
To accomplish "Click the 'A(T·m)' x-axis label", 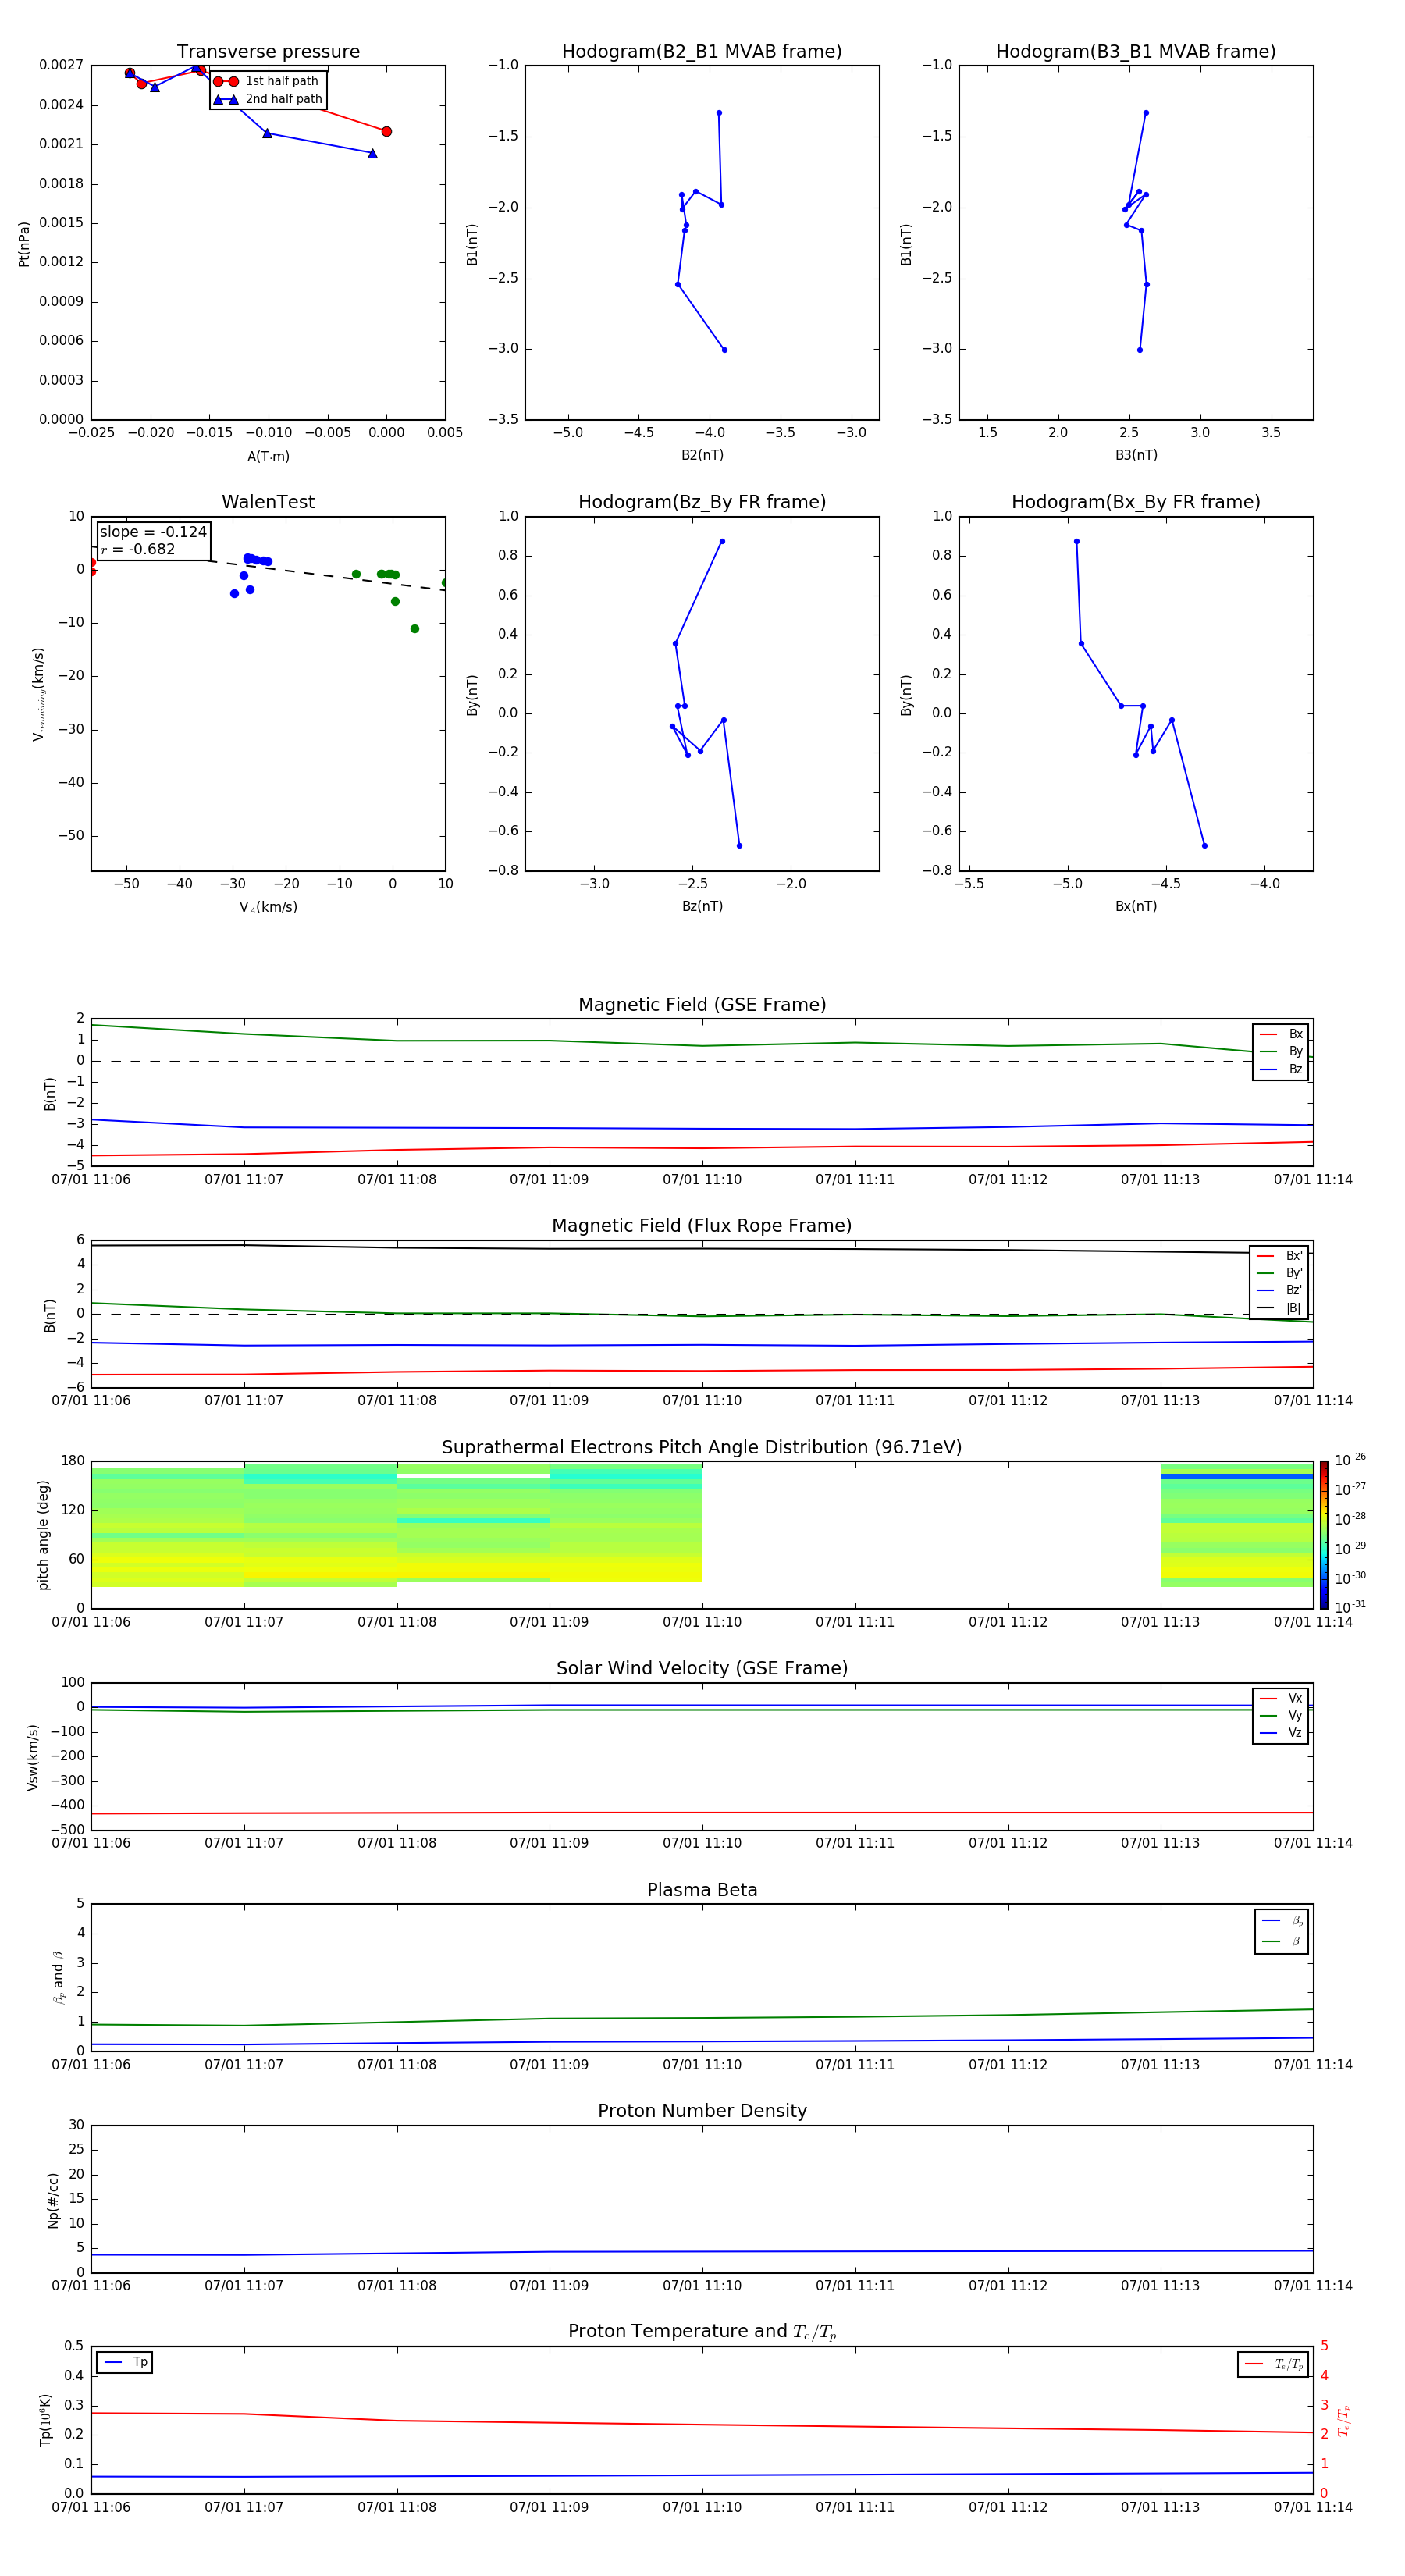I will click(268, 457).
